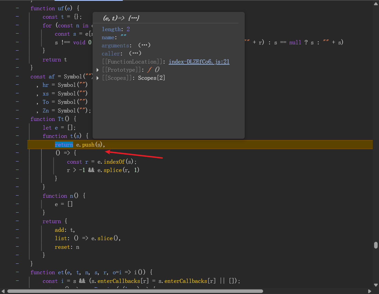The width and height of the screenshot is (379, 294).
Task: Click gutter dash beside 'let e = []' line
Action: tap(17, 127)
